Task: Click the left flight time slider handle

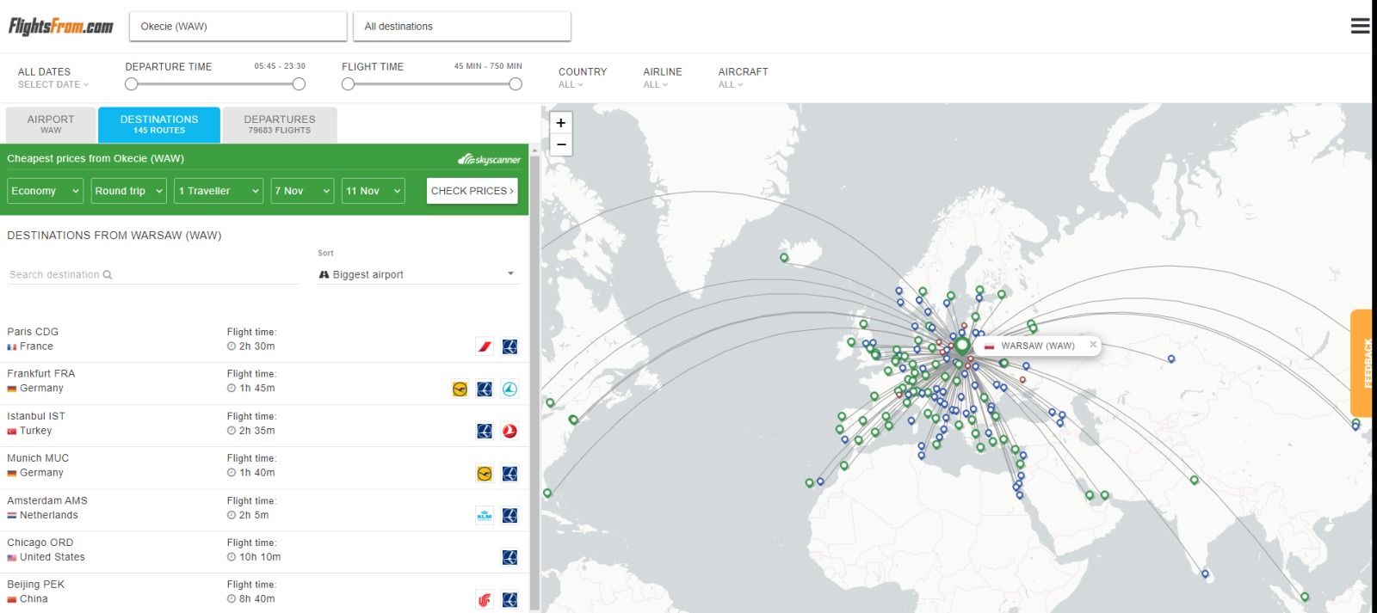Action: tap(348, 84)
